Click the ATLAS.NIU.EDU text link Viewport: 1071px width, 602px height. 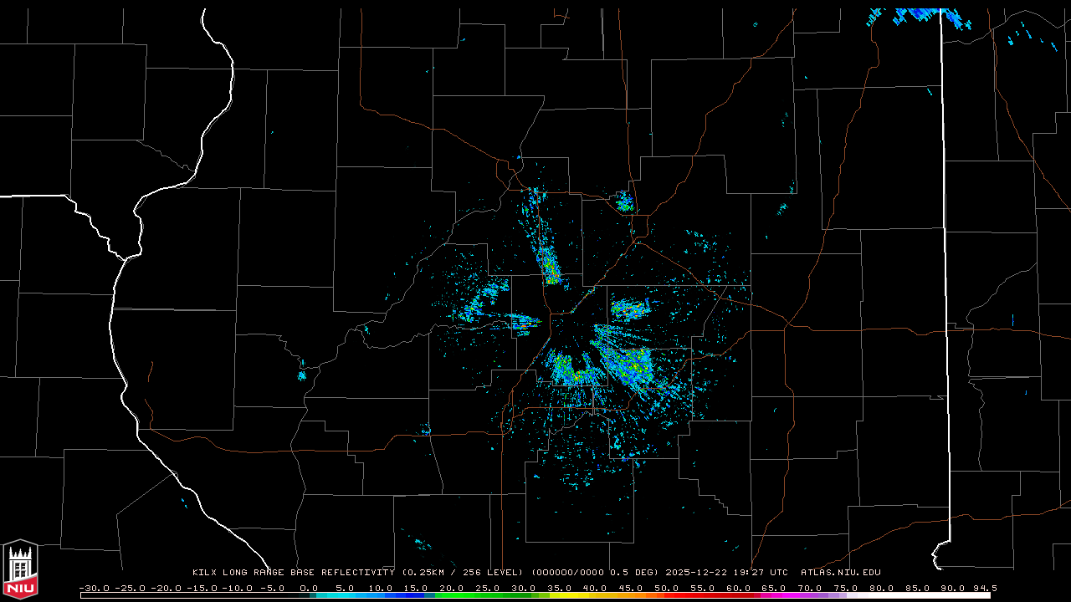pyautogui.click(x=840, y=573)
